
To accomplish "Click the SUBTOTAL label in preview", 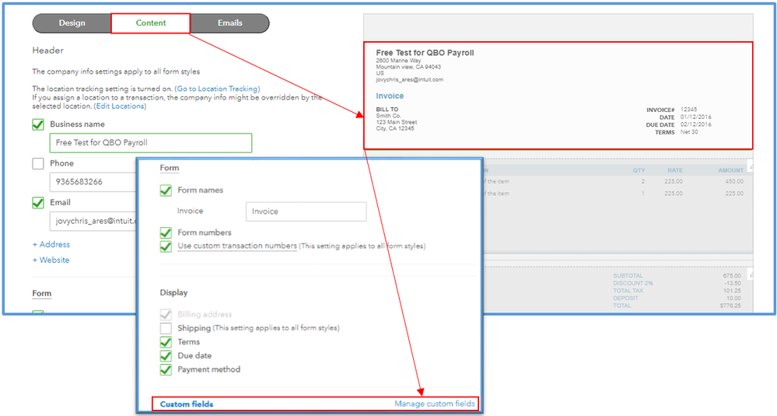I will 628,276.
